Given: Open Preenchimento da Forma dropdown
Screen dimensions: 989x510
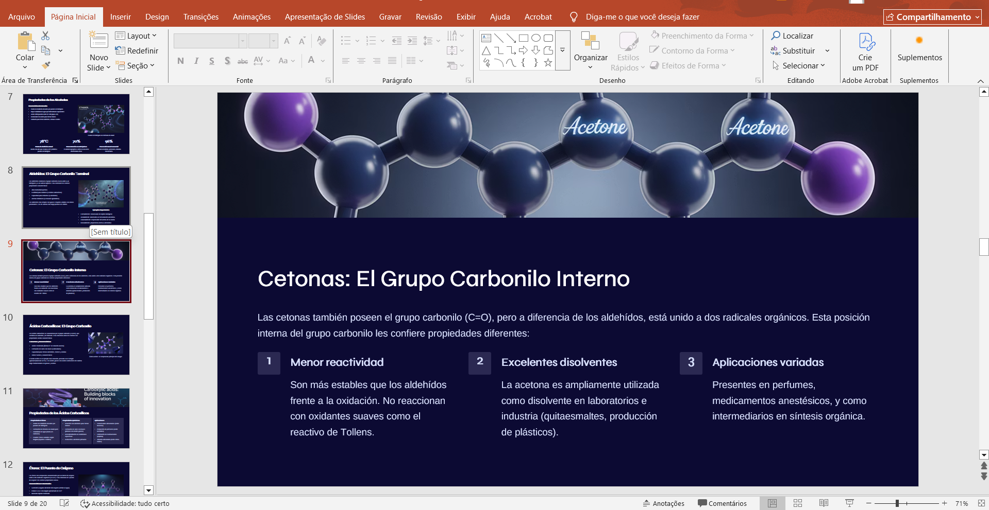Looking at the screenshot, I should (x=702, y=36).
